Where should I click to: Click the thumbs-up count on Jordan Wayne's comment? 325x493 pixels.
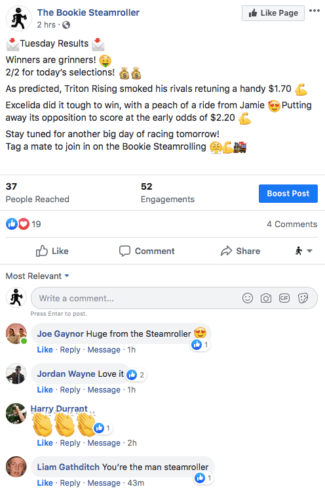pos(136,375)
